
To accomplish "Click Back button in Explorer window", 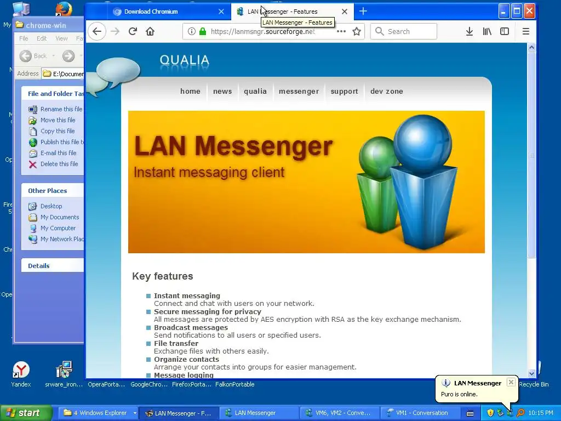I will 33,56.
